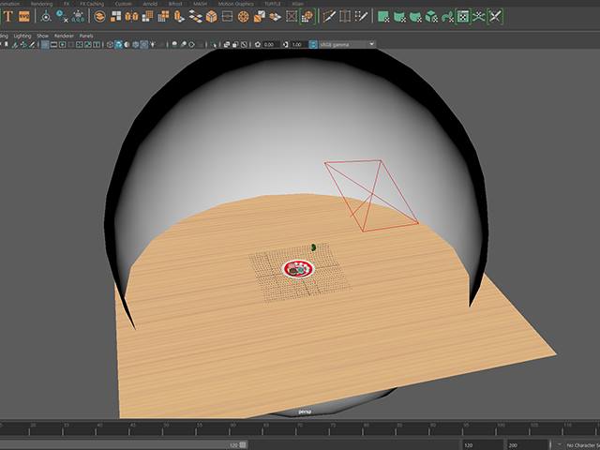
Task: Open the Renderer panel menu
Action: click(x=64, y=36)
